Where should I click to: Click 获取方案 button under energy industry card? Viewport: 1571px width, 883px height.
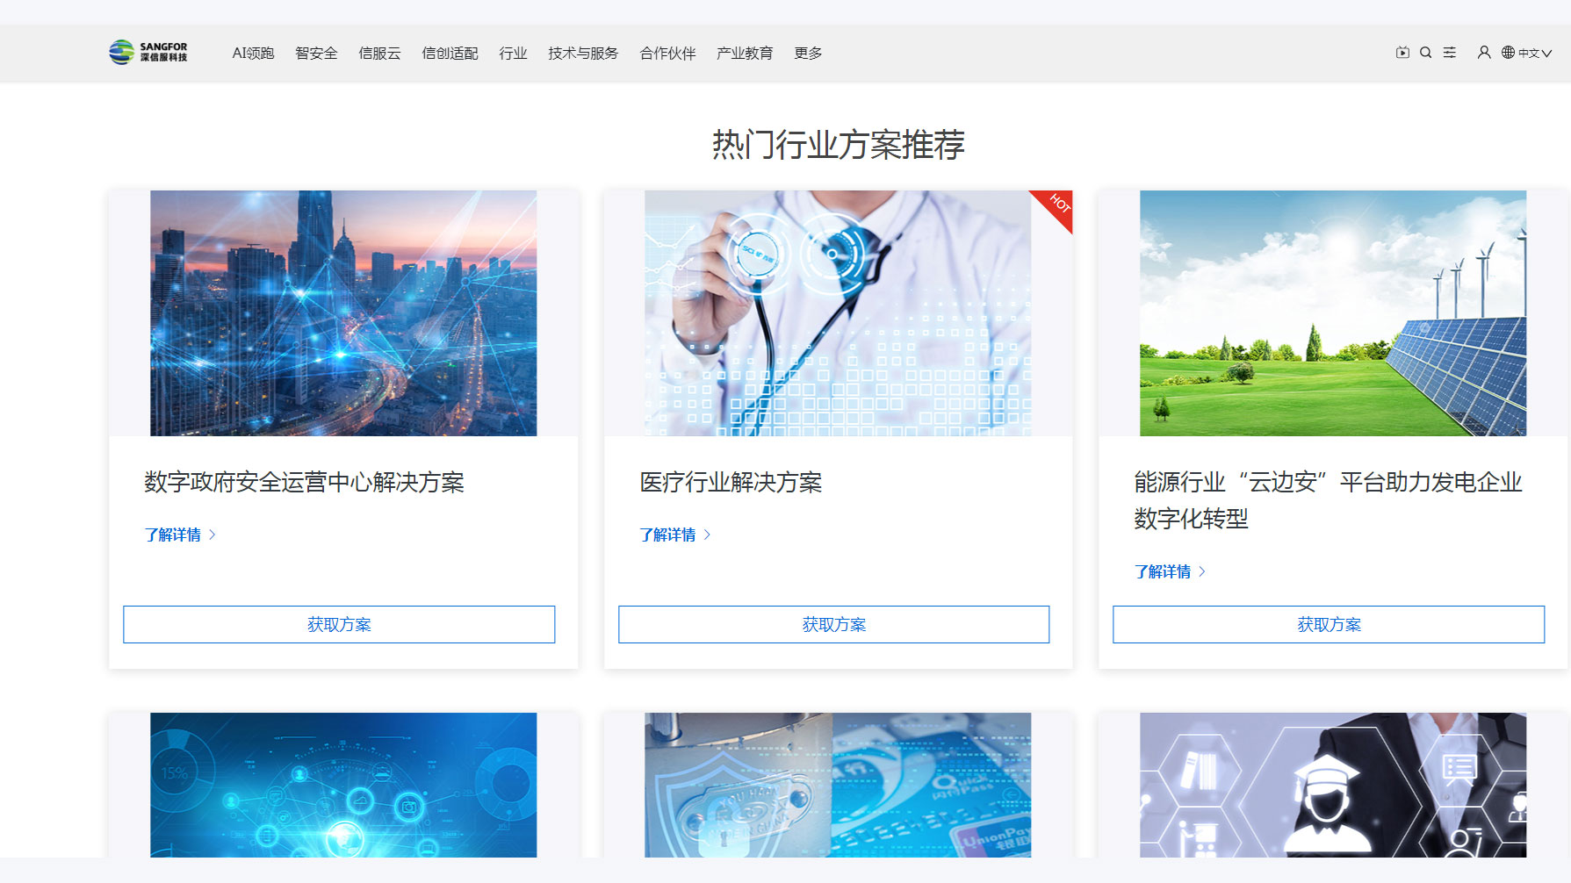(x=1328, y=624)
